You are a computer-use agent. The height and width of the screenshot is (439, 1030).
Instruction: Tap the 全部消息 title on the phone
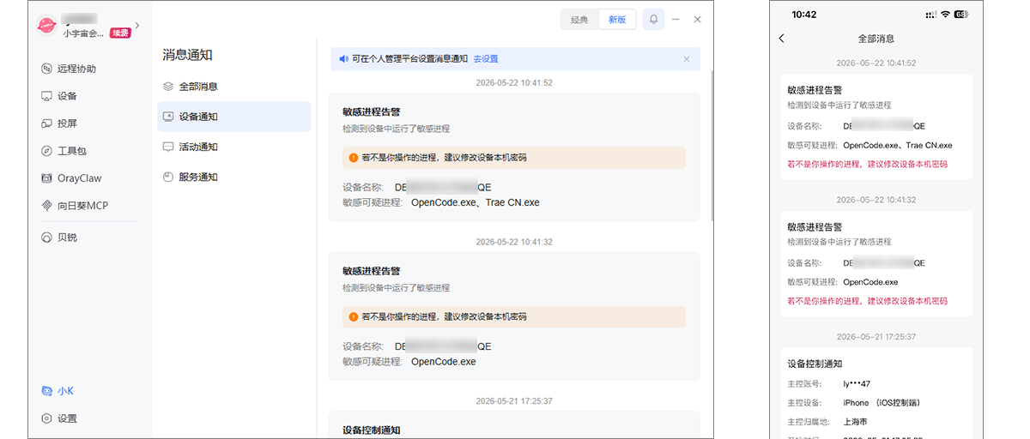(876, 39)
